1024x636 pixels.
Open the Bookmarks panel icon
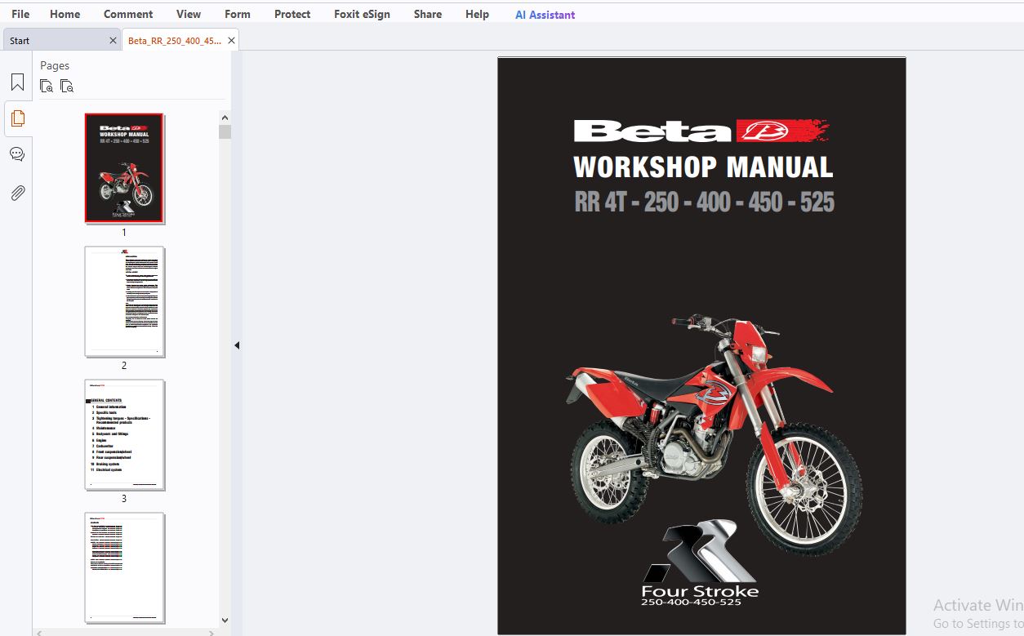pyautogui.click(x=17, y=82)
